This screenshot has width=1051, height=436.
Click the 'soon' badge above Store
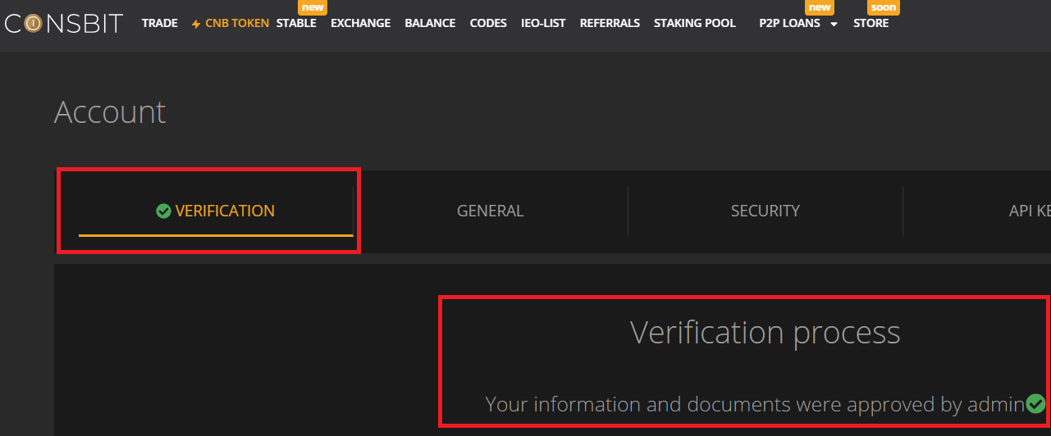[884, 7]
